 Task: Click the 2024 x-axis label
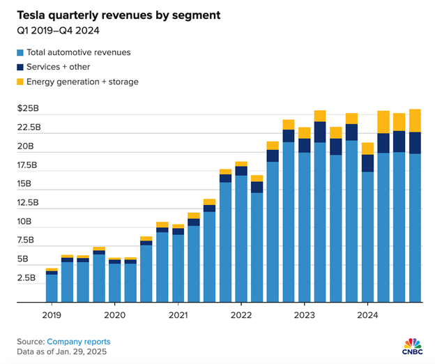(x=367, y=315)
